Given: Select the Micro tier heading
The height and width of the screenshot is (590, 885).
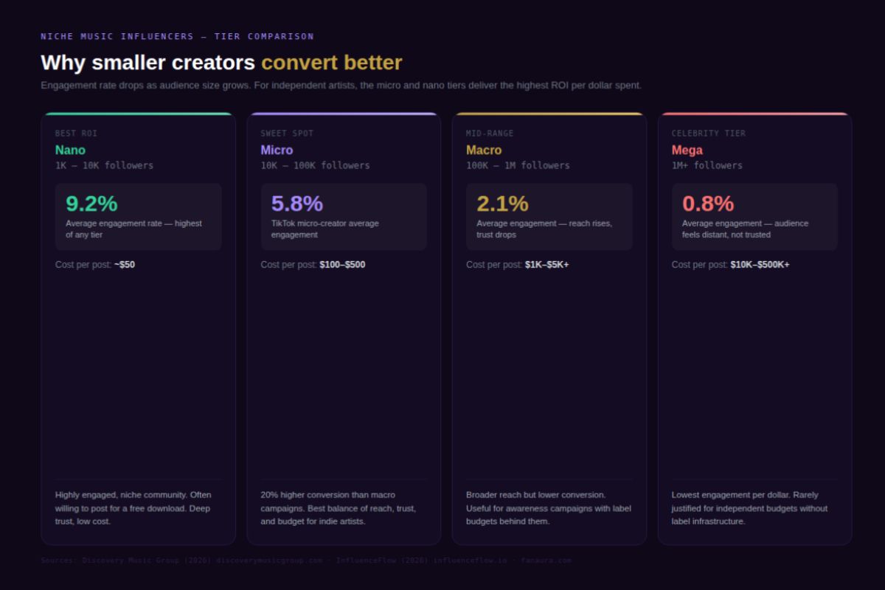Looking at the screenshot, I should point(277,150).
